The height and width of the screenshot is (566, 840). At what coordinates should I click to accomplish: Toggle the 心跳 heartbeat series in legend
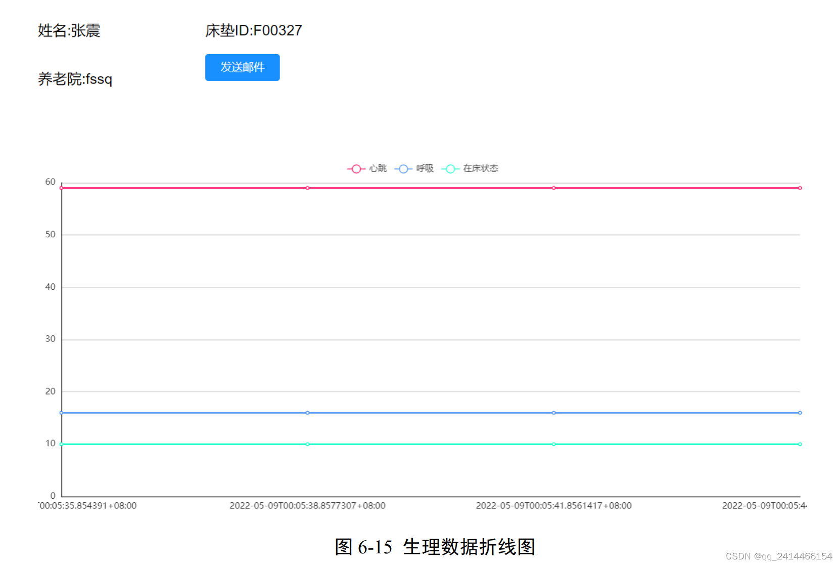(367, 168)
